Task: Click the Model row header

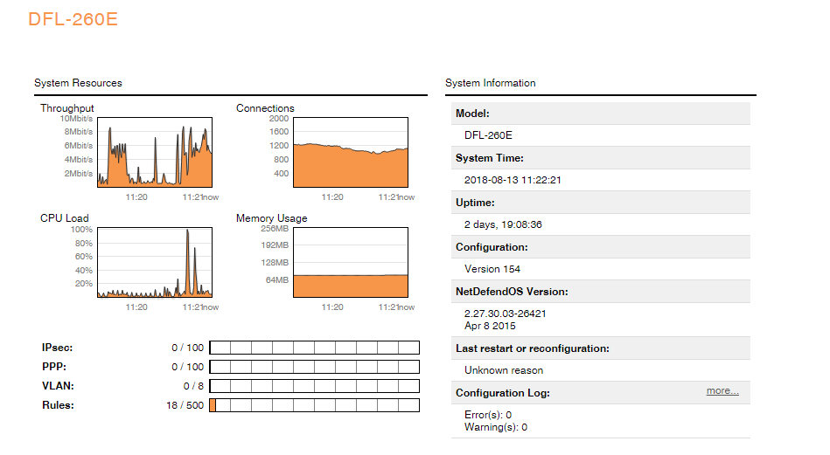Action: point(473,114)
